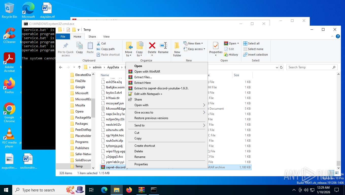Open the Easy access dropdown
Viewport: 345px width, 195px height.
[x=194, y=49]
